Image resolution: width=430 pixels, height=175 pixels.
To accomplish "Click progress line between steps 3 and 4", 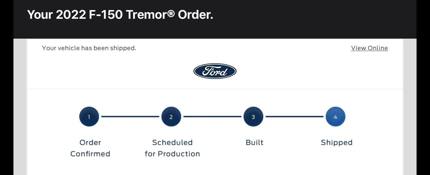I will click(294, 116).
